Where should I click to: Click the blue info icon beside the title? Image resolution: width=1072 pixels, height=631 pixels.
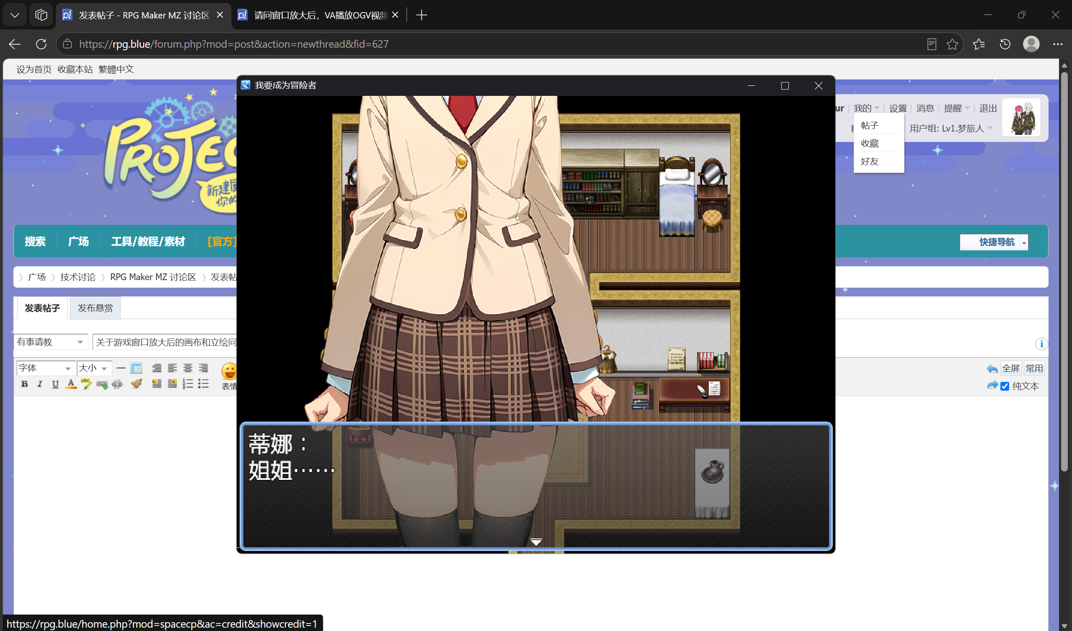1041,344
